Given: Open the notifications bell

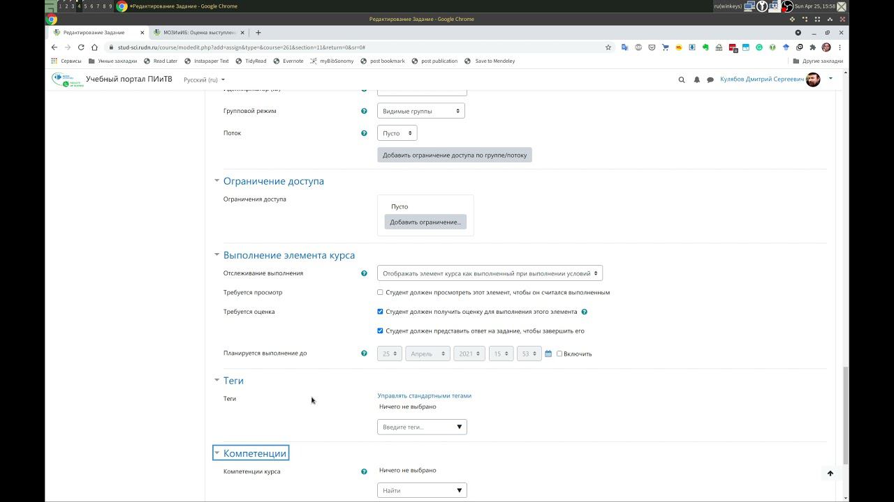Looking at the screenshot, I should tap(696, 79).
